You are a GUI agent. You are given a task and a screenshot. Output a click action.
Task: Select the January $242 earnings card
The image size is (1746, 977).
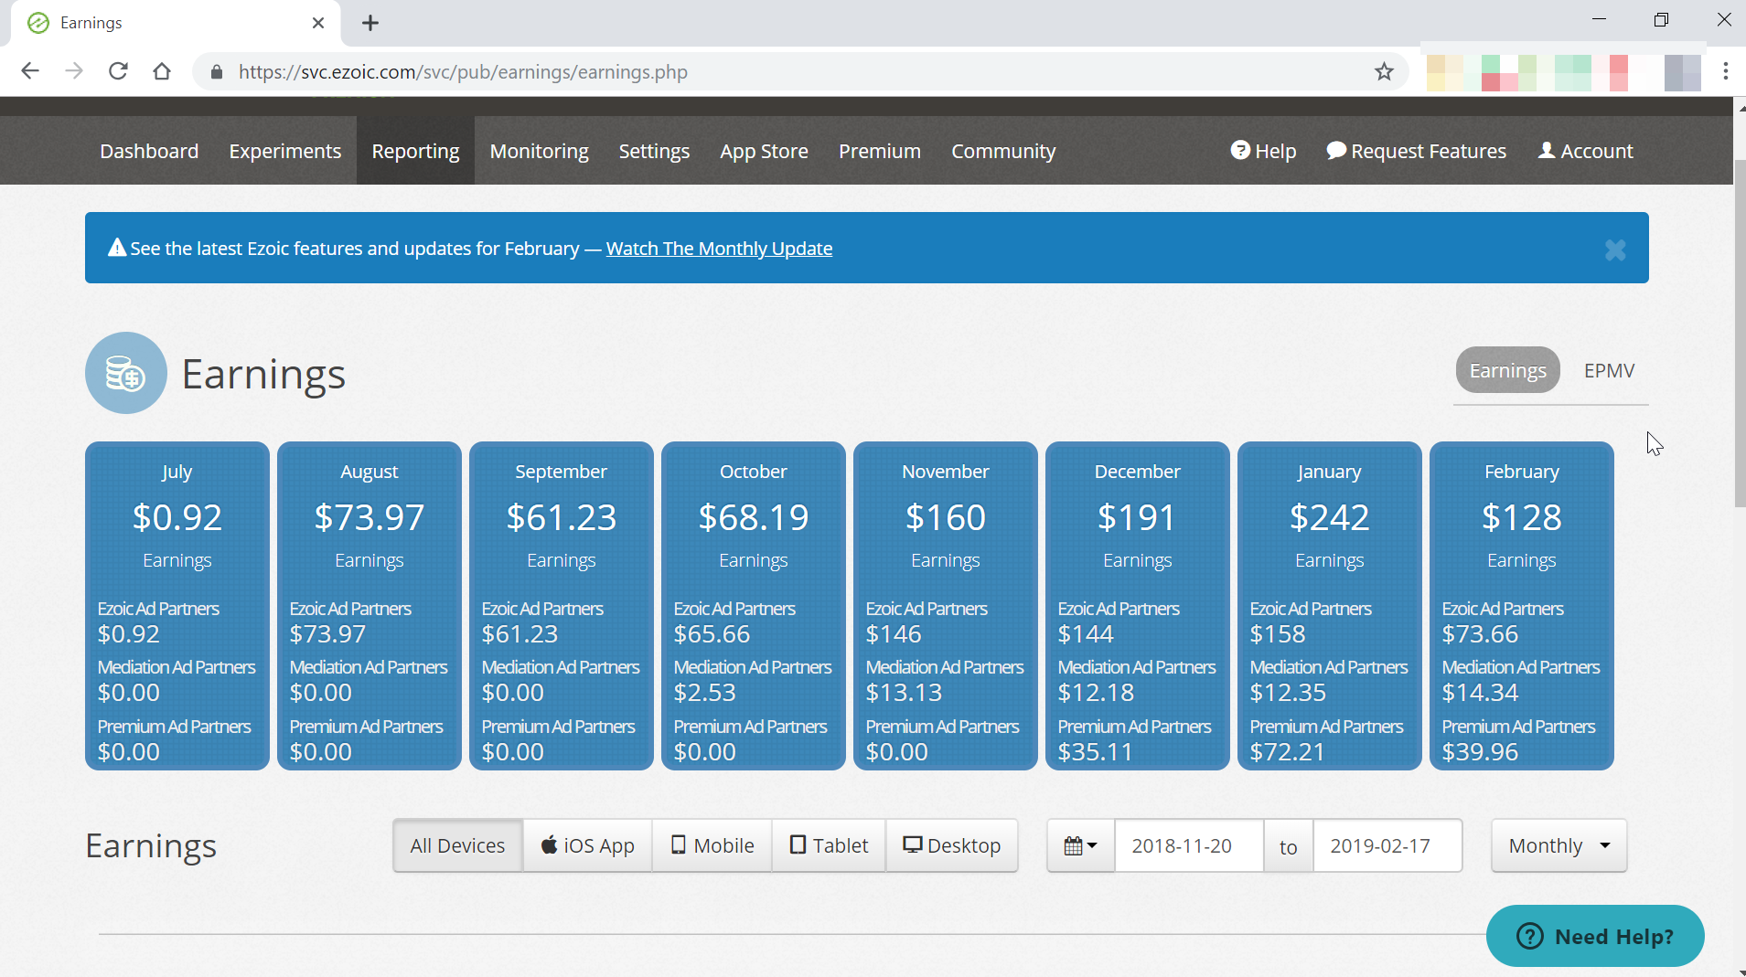[x=1330, y=606]
